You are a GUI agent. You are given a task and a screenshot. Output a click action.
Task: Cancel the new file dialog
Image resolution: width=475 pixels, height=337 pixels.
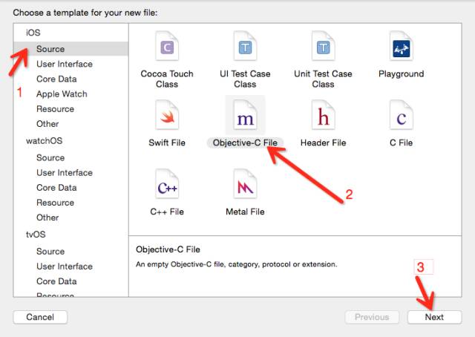(x=40, y=317)
